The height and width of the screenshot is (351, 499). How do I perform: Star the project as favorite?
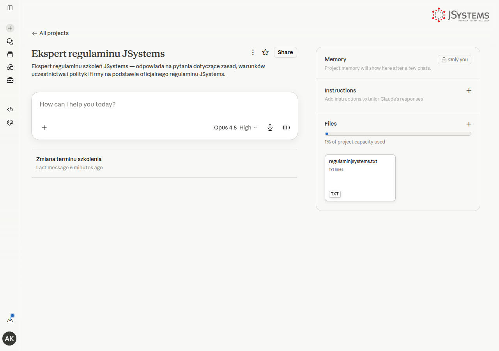pyautogui.click(x=265, y=52)
